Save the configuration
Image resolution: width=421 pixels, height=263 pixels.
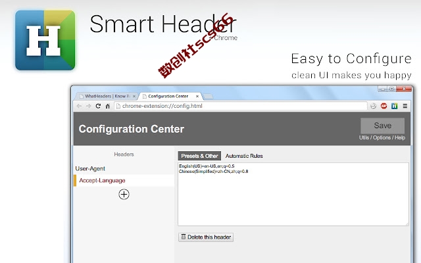click(x=382, y=126)
